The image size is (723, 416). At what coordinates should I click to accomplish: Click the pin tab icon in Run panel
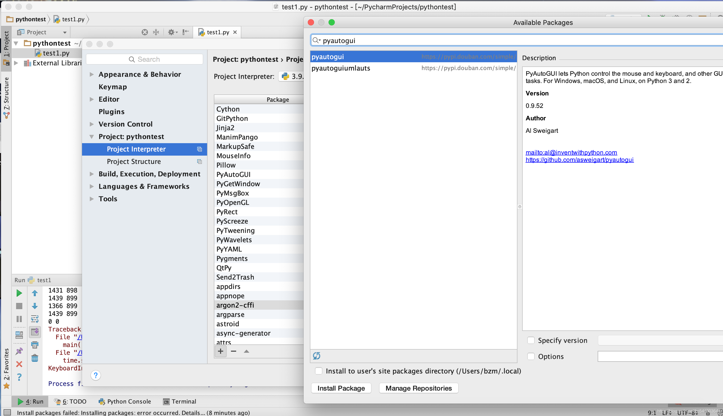pos(19,351)
